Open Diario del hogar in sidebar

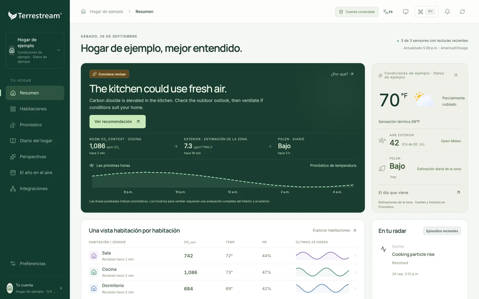tap(35, 141)
